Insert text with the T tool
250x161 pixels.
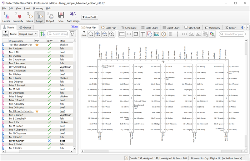pos(143,34)
